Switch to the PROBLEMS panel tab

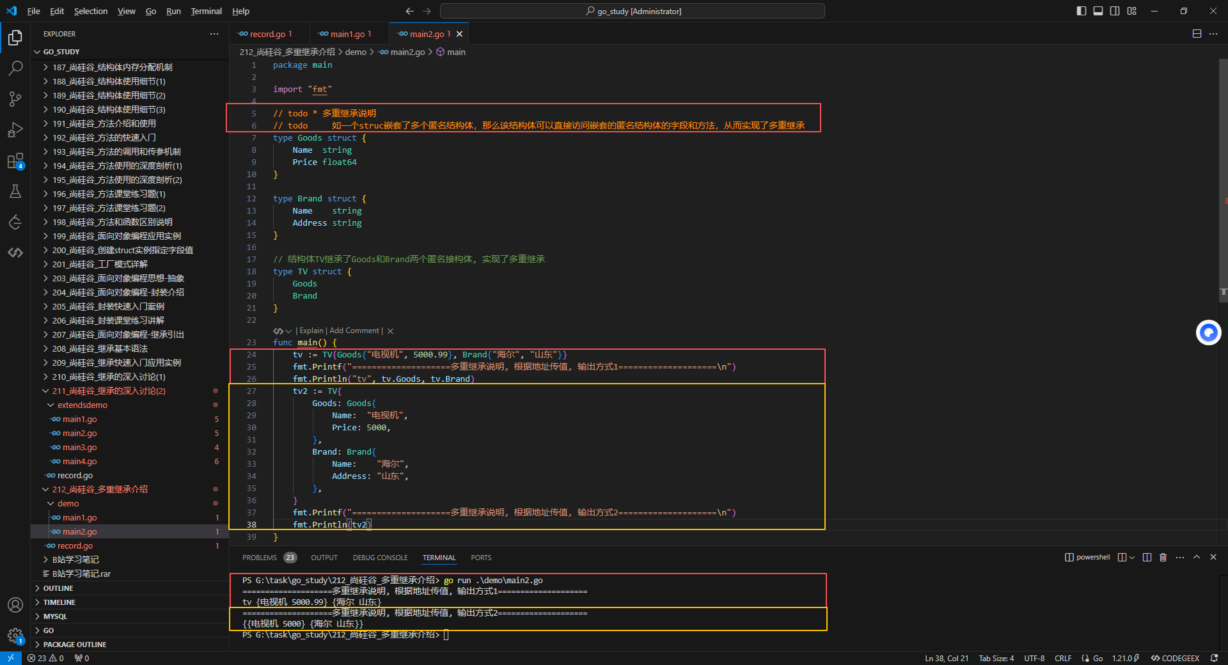coord(269,558)
